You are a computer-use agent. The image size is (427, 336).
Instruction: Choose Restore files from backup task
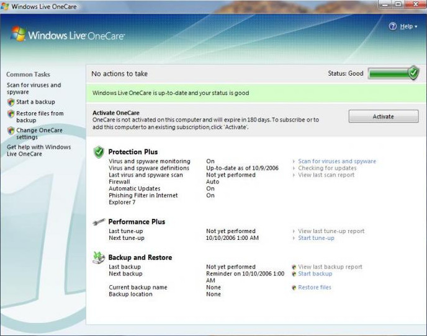[40, 117]
